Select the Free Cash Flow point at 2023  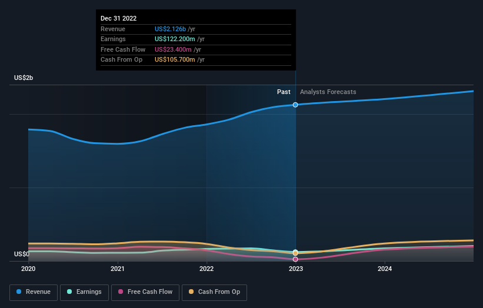point(295,259)
